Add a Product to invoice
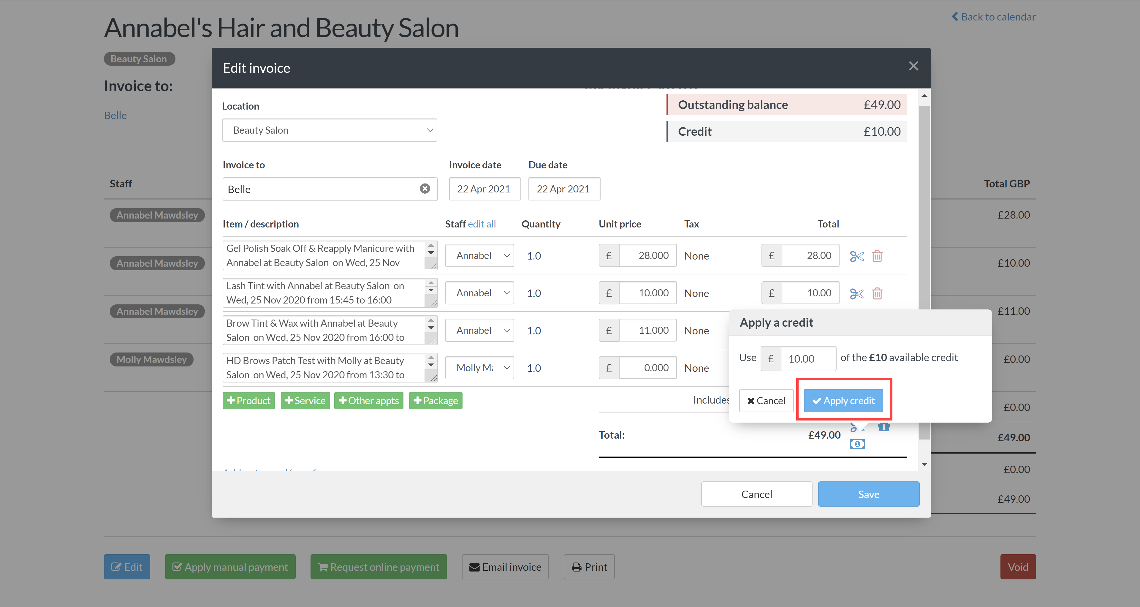Viewport: 1140px width, 607px height. tap(248, 400)
